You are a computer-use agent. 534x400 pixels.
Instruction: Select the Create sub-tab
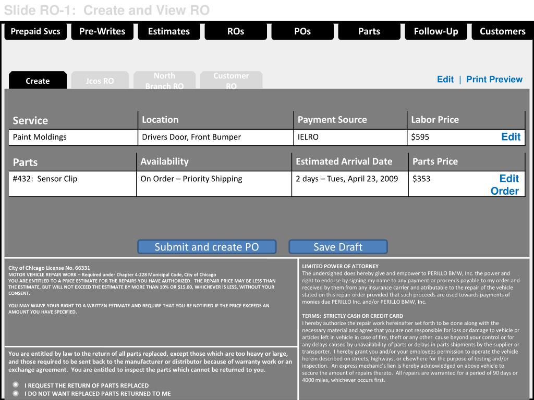pos(38,81)
